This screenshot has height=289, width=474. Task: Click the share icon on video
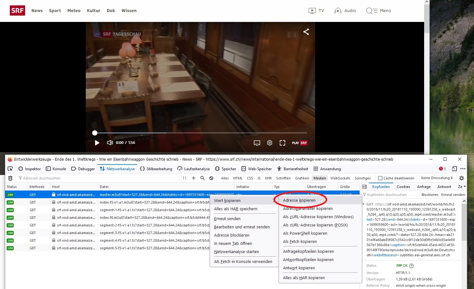coord(306,32)
